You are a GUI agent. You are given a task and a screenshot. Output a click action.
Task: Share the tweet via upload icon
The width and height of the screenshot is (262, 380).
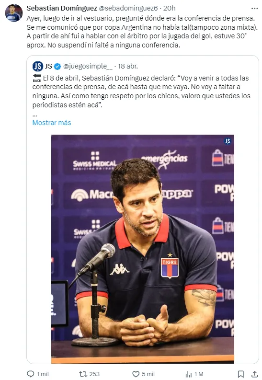[x=254, y=374]
